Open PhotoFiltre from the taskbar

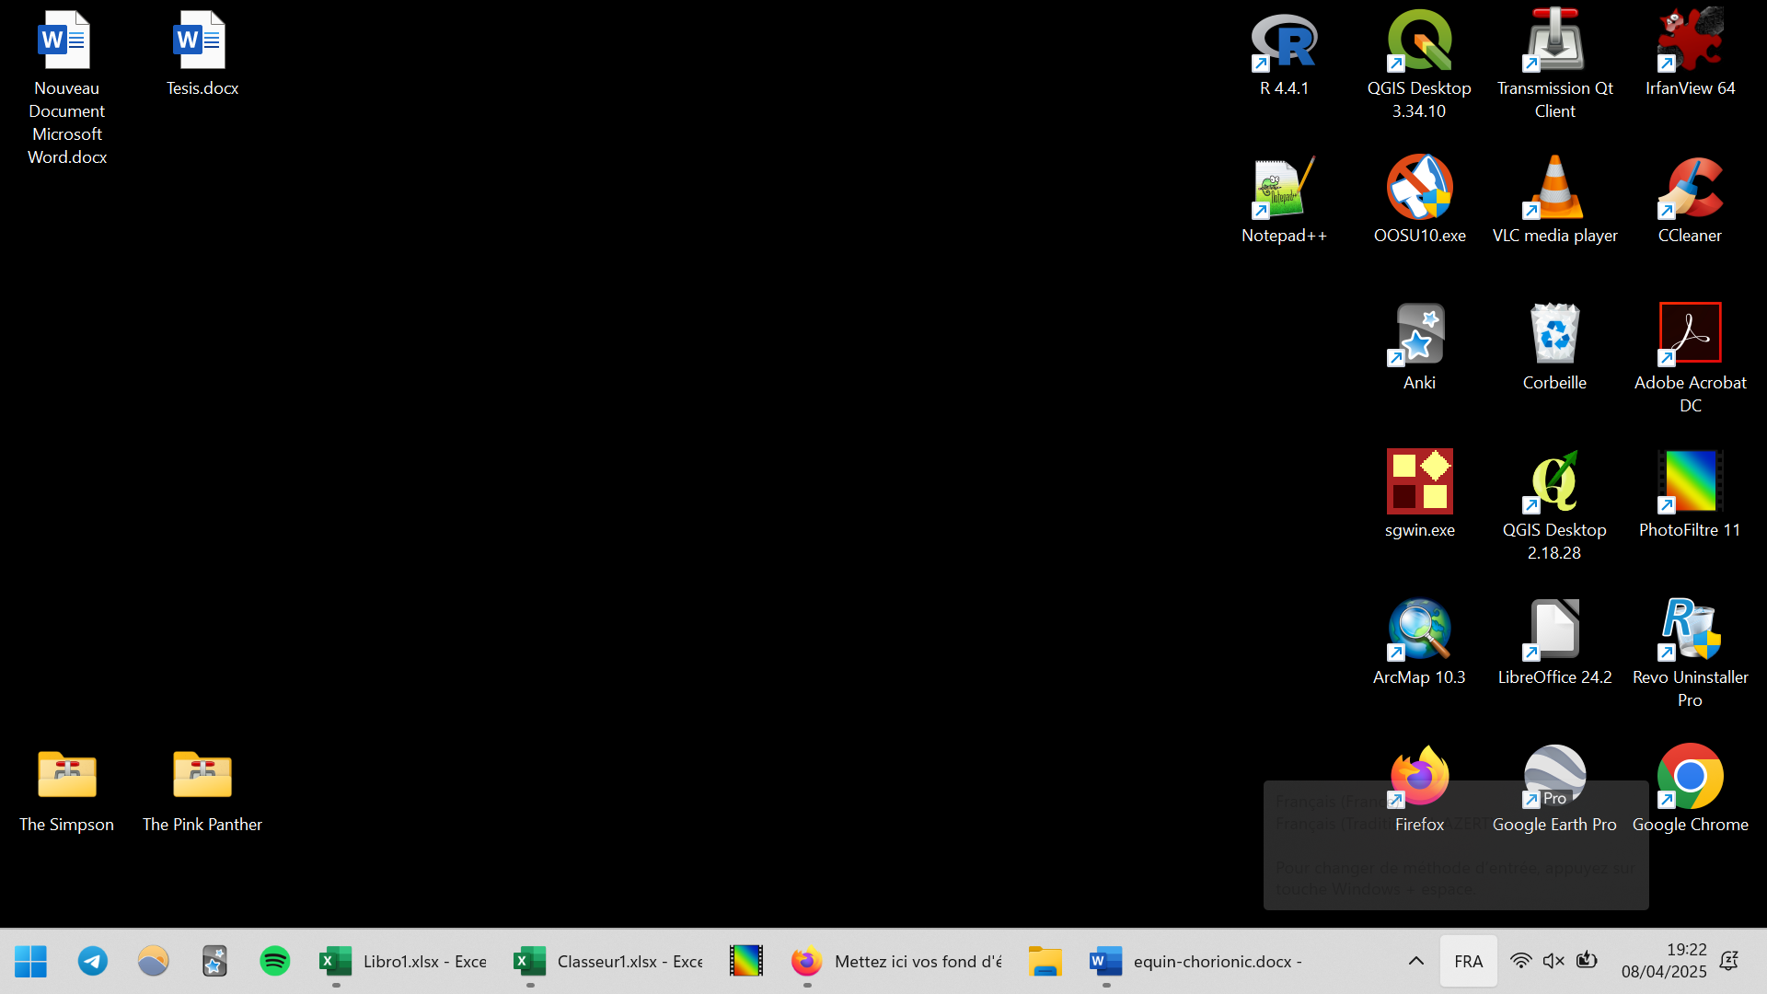click(x=745, y=961)
